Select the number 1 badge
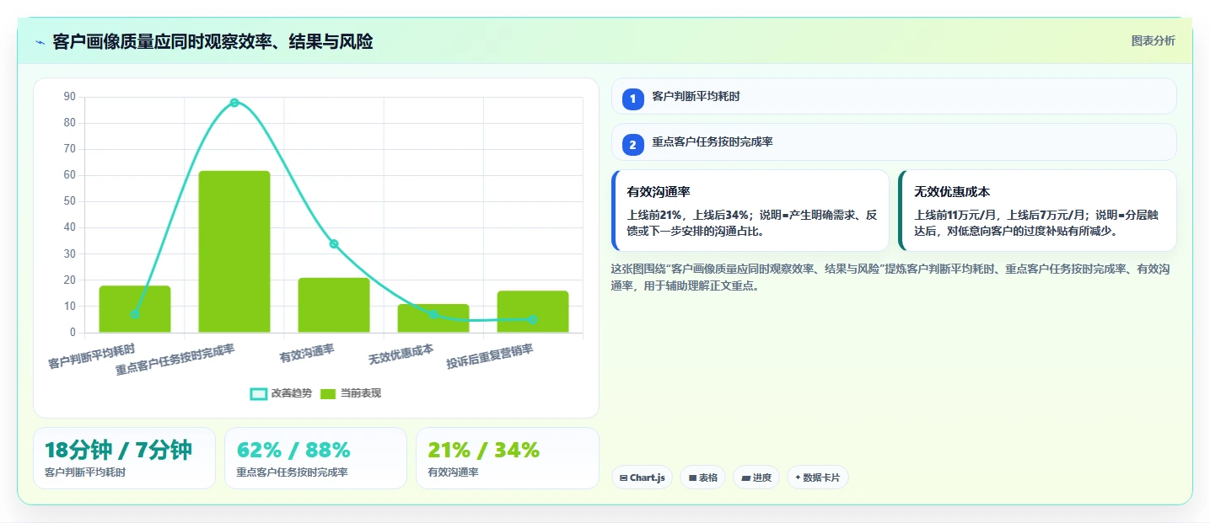This screenshot has height=523, width=1210. [632, 99]
